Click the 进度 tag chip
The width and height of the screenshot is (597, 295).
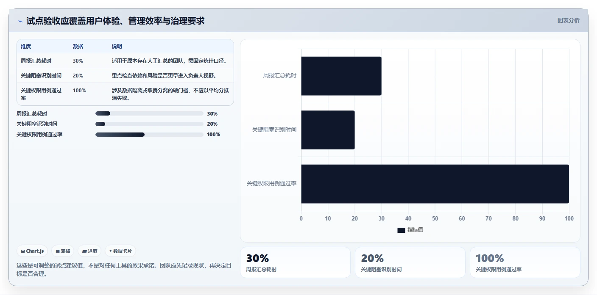pos(89,251)
